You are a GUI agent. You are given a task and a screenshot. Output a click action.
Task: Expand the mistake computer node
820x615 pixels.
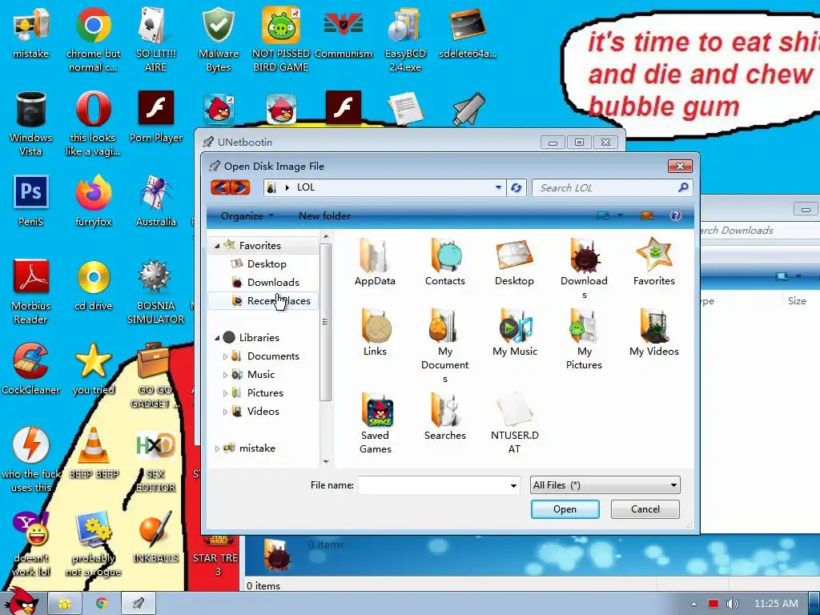click(x=217, y=448)
